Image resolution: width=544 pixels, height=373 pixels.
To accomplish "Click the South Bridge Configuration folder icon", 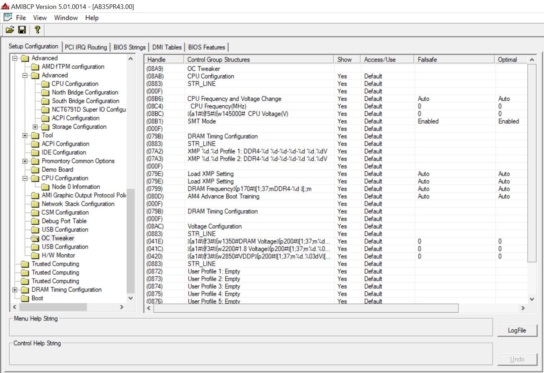I will [45, 101].
